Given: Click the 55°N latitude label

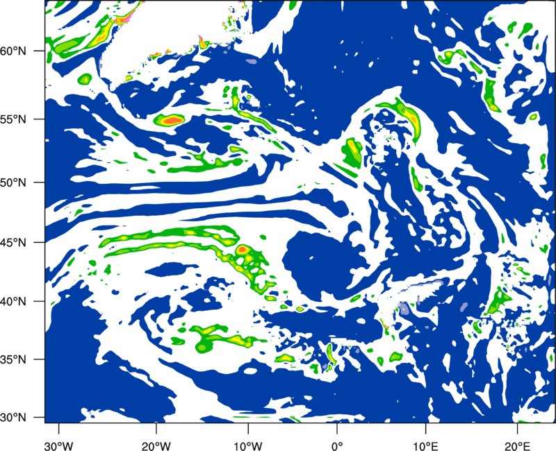Looking at the screenshot, I should pyautogui.click(x=13, y=119).
